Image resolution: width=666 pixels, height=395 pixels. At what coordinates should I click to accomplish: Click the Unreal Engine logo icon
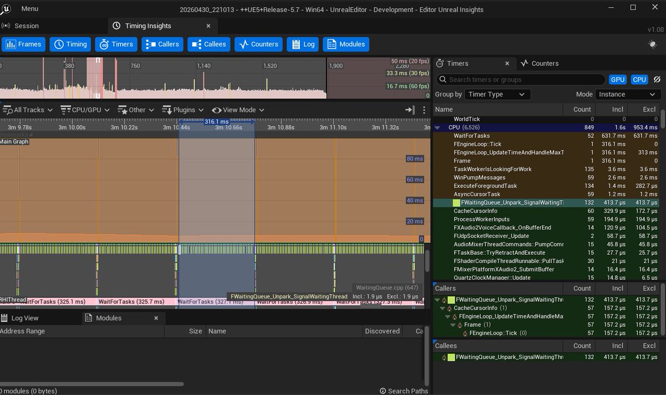click(6, 8)
